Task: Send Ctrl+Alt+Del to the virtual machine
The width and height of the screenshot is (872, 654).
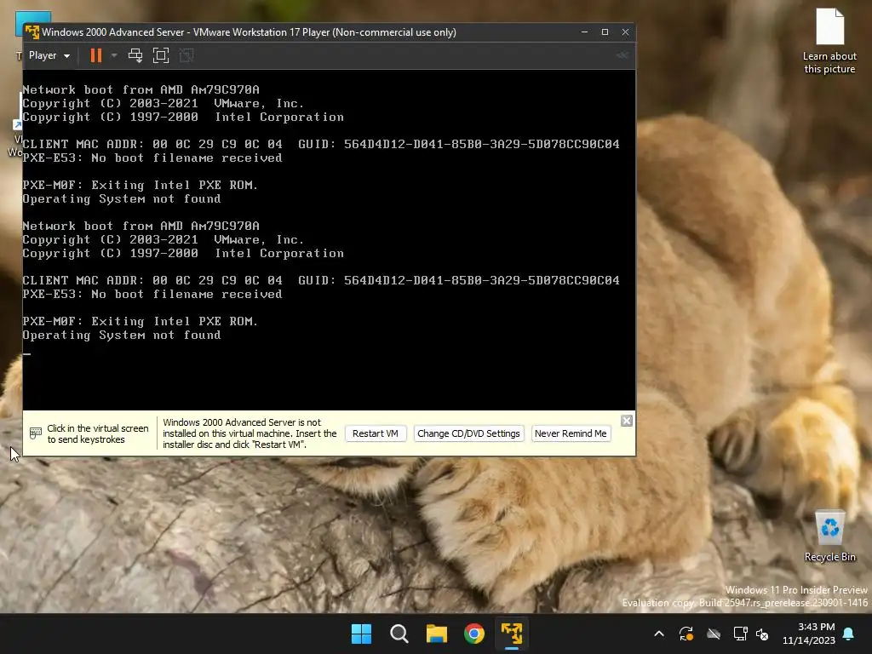Action: coord(135,55)
